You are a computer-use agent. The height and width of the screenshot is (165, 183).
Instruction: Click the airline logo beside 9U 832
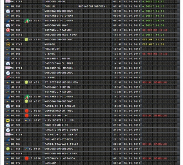click(x=8, y=6)
